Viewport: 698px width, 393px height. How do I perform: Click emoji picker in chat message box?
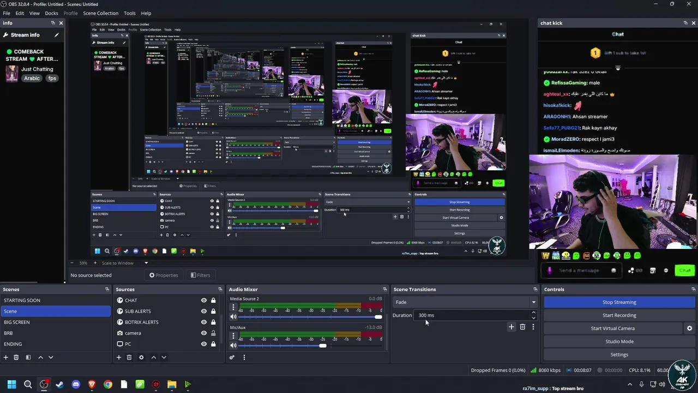pos(613,270)
